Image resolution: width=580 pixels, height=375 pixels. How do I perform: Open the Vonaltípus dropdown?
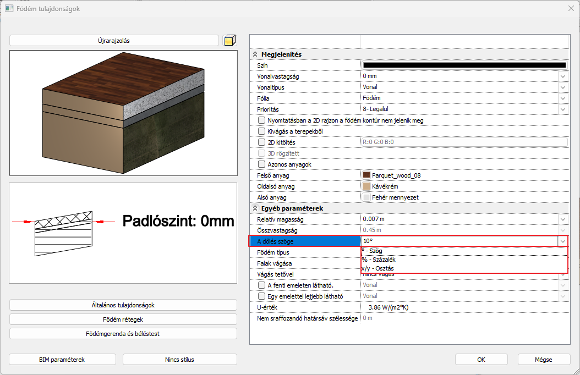(x=563, y=87)
